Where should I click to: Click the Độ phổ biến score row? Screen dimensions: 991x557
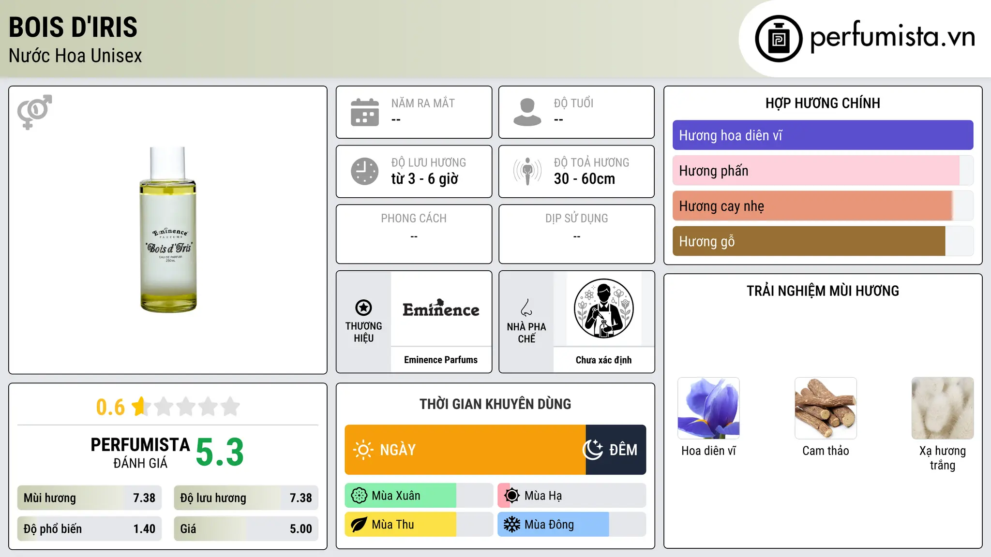coord(90,529)
